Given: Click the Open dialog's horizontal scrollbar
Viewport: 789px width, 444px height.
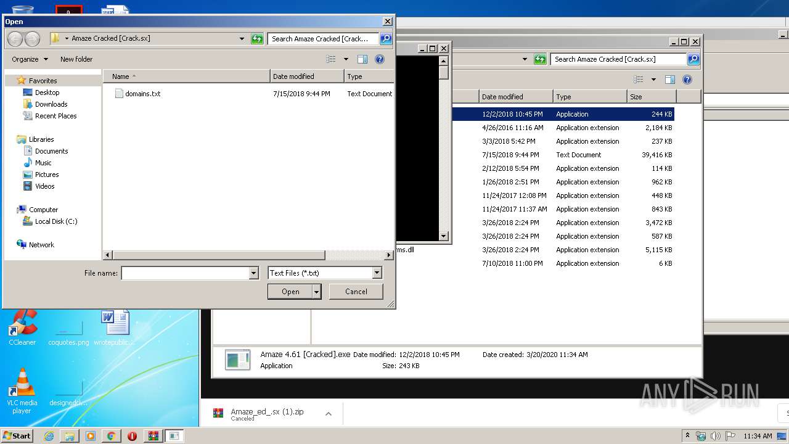Looking at the screenshot, I should coord(219,255).
